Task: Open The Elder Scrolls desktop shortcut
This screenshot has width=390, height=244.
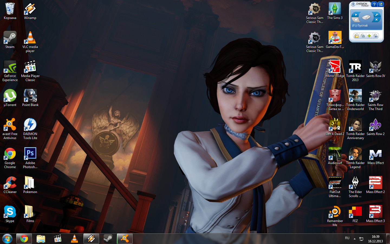Action: [x=355, y=187]
